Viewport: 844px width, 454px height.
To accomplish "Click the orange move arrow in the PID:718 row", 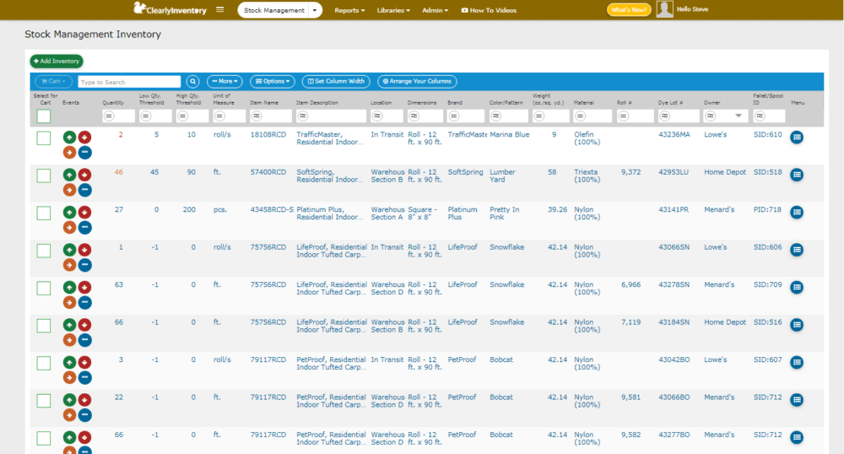I will click(x=69, y=228).
